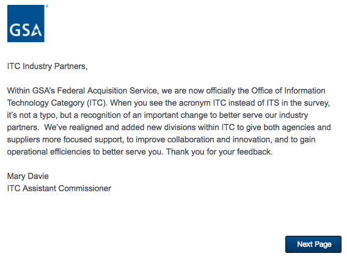The height and width of the screenshot is (259, 347).
Task: Click the blue GSA logo
Action: 26,23
